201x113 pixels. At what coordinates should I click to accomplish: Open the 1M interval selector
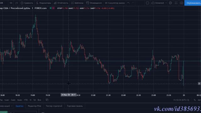point(11,3)
